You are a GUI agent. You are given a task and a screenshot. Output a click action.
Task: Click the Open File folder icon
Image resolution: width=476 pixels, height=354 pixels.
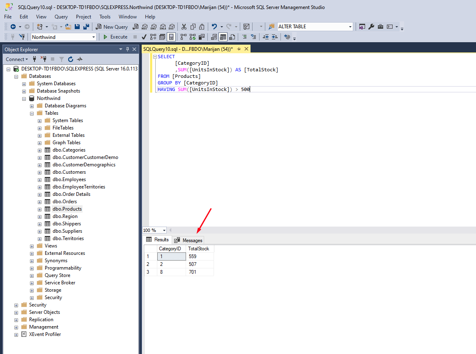coord(68,27)
